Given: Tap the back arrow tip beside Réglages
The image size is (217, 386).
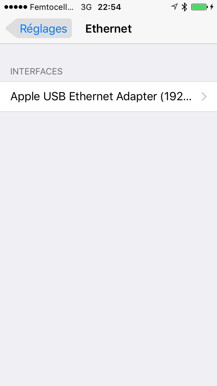Looking at the screenshot, I should click(10, 28).
